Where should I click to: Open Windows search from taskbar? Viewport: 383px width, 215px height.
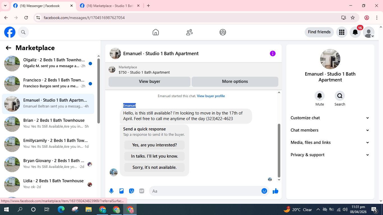pos(20,209)
